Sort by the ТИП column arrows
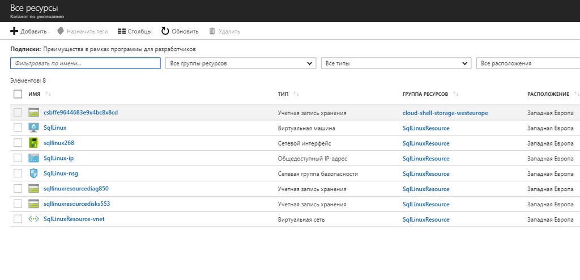The image size is (580, 280). click(296, 94)
